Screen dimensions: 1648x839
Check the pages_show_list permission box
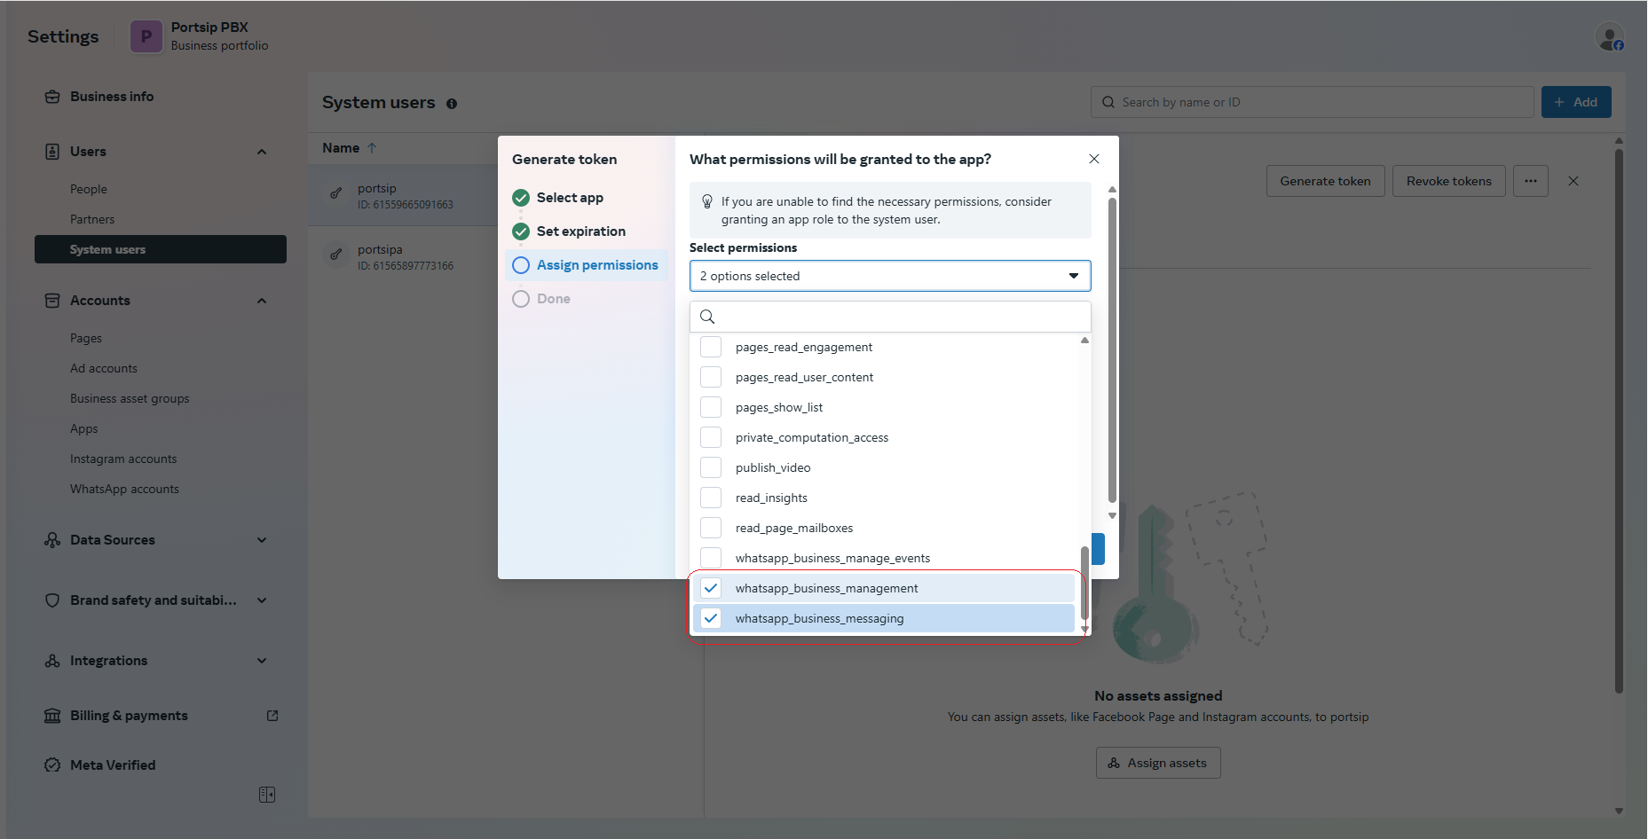point(711,407)
